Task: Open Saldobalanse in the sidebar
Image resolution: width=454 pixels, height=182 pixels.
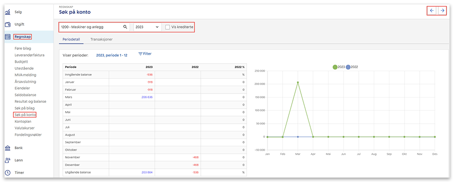Action: 25,95
